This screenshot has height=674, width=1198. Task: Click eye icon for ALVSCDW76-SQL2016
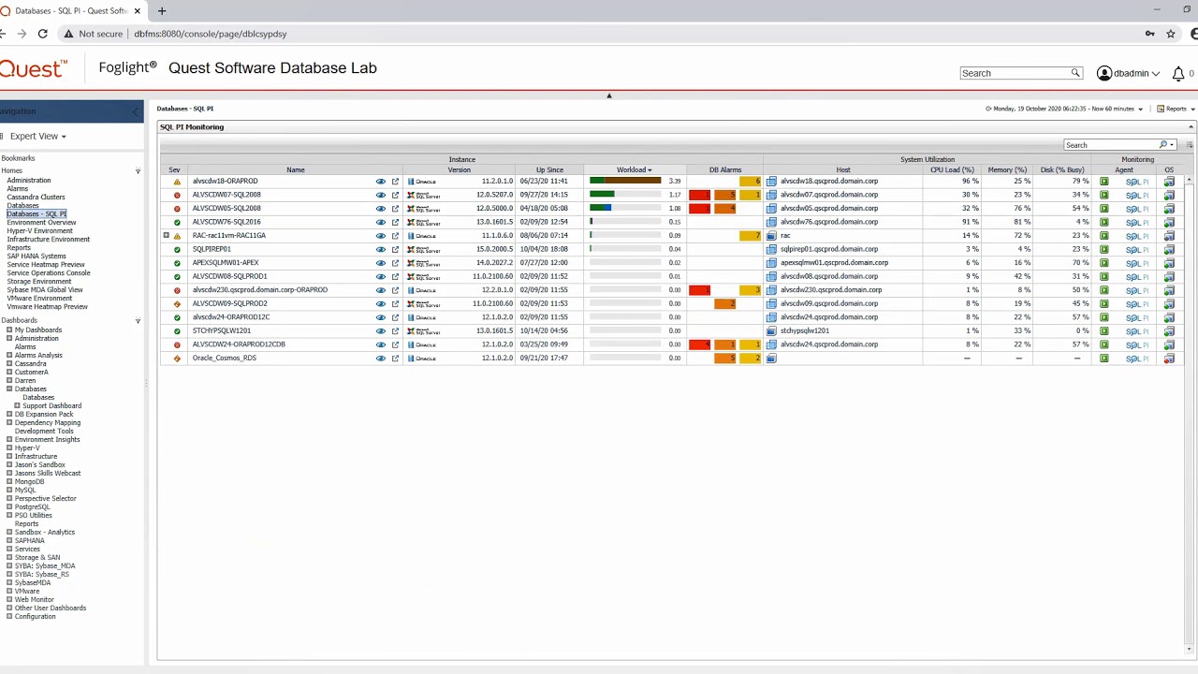pos(381,222)
